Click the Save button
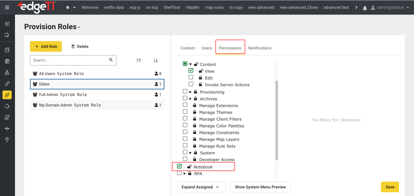Viewport: 414px width, 196px height. pyautogui.click(x=390, y=187)
